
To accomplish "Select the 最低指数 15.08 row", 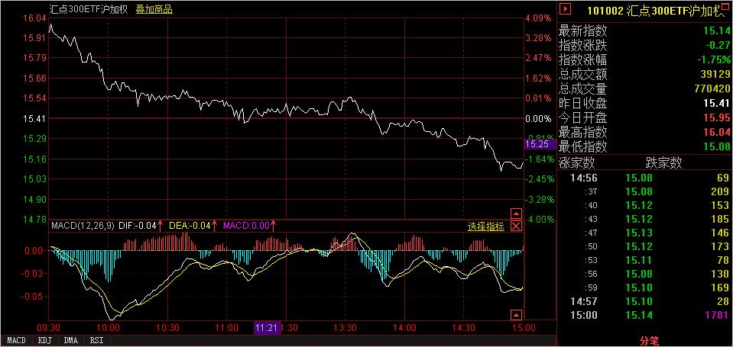I will coord(644,147).
